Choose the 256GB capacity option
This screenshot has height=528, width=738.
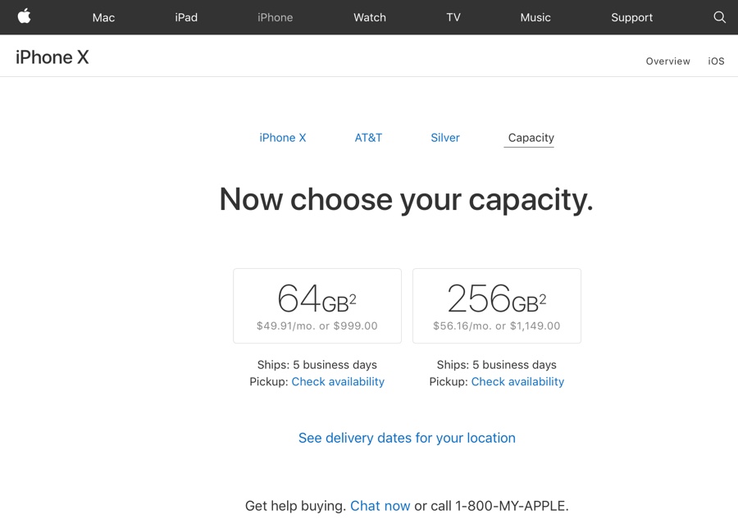click(x=497, y=306)
